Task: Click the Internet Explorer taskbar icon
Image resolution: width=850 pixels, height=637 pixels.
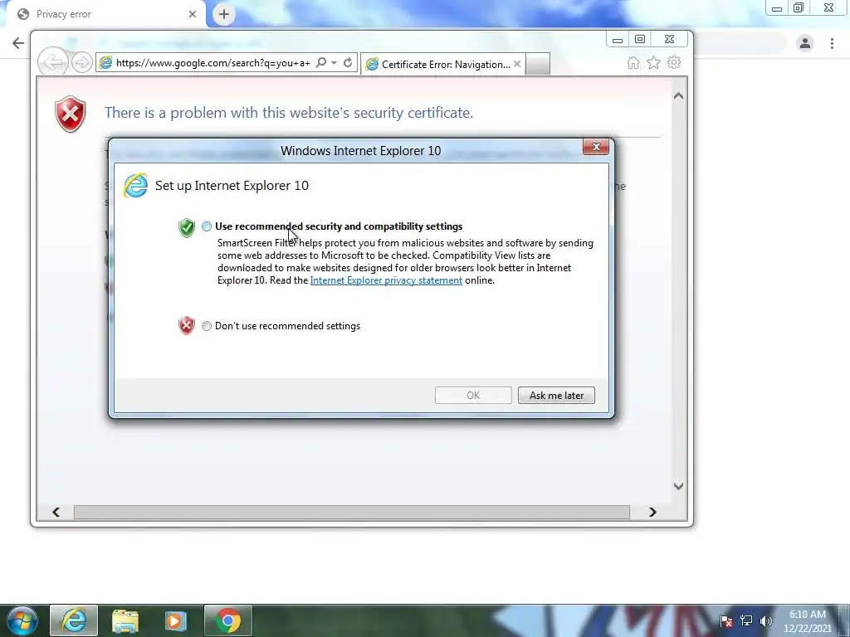Action: click(74, 620)
